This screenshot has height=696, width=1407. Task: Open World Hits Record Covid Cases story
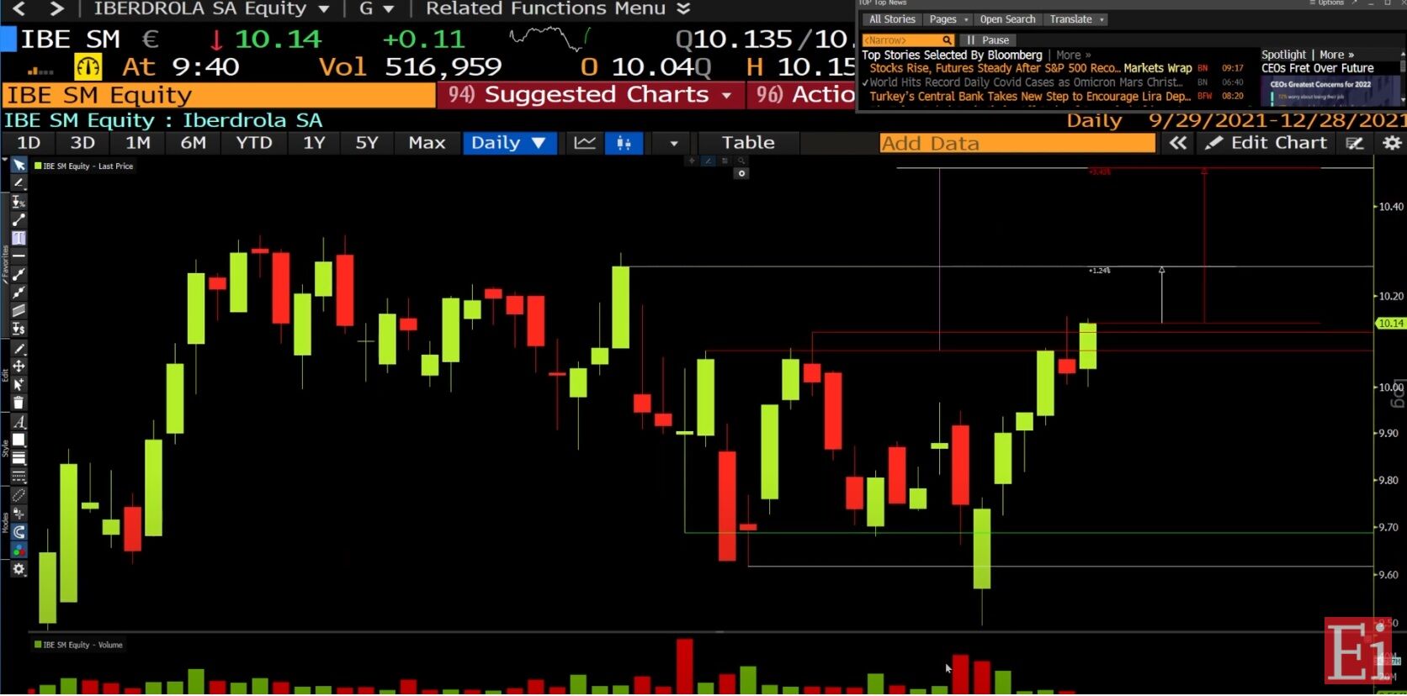point(1026,82)
